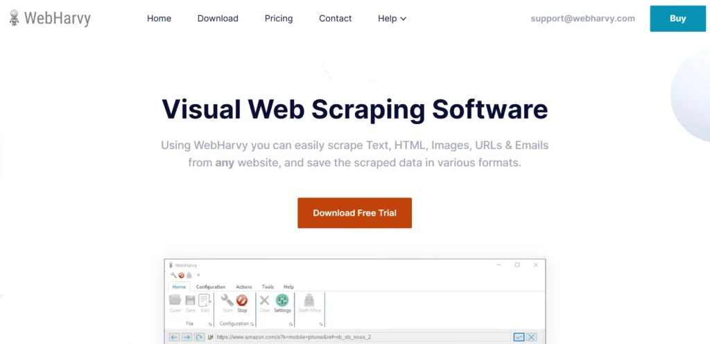Click the Start wrench icon in ribbon

227,300
